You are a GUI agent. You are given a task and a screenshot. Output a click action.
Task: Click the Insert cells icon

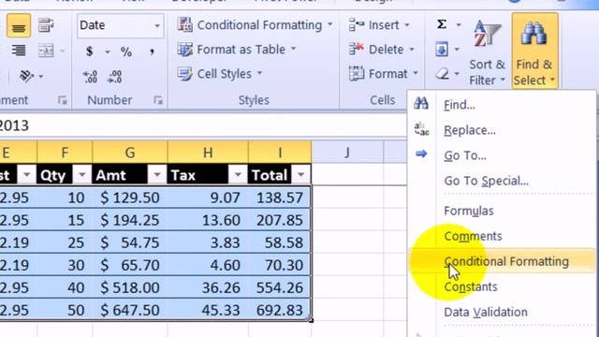(357, 25)
